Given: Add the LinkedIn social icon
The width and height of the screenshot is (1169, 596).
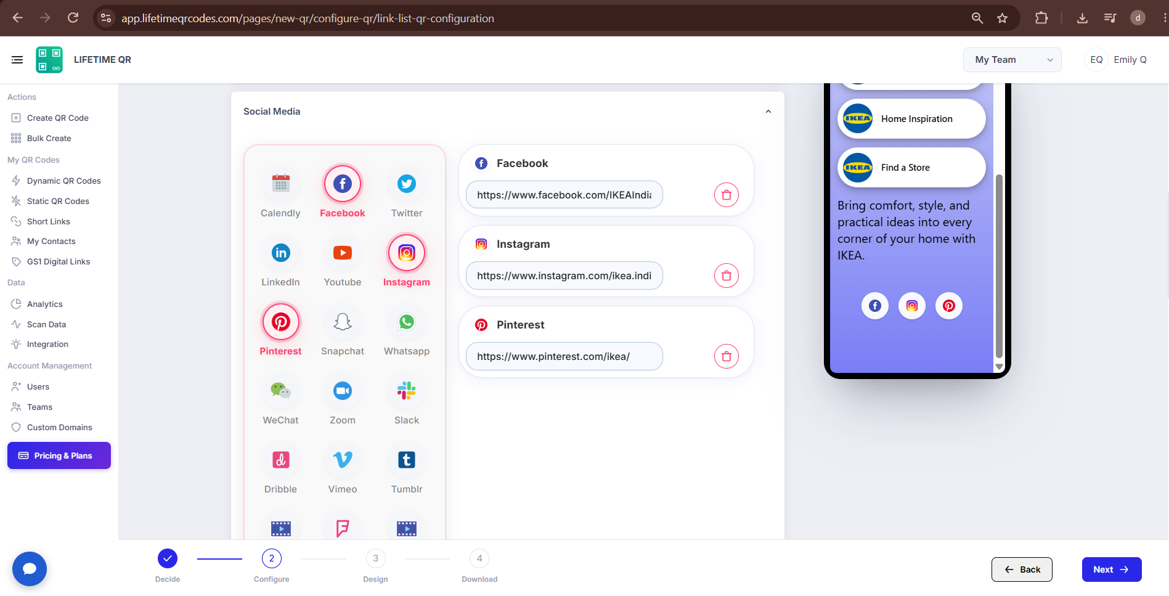Looking at the screenshot, I should 280,253.
